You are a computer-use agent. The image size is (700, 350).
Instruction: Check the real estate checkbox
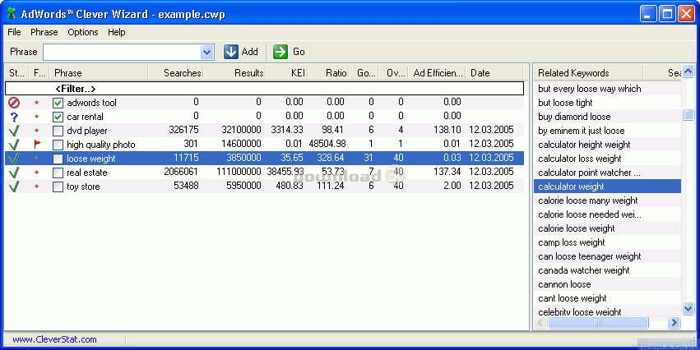pyautogui.click(x=58, y=173)
